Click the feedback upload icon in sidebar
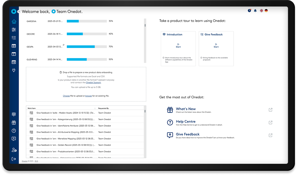This screenshot has width=297, height=175. coord(14,139)
